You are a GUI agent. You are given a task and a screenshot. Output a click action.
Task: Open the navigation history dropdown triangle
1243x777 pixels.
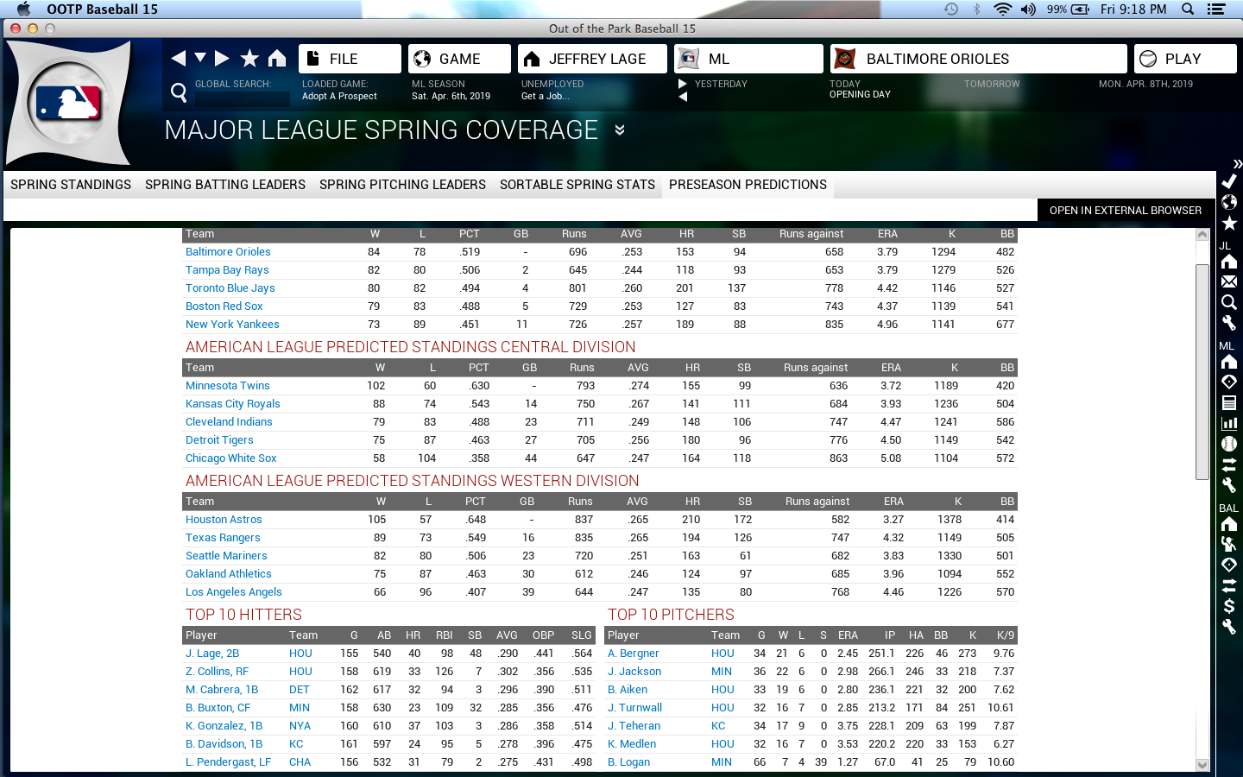click(x=200, y=58)
